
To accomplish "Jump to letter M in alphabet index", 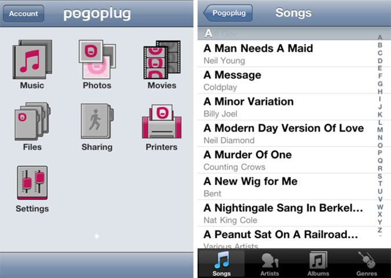I will [x=380, y=130].
